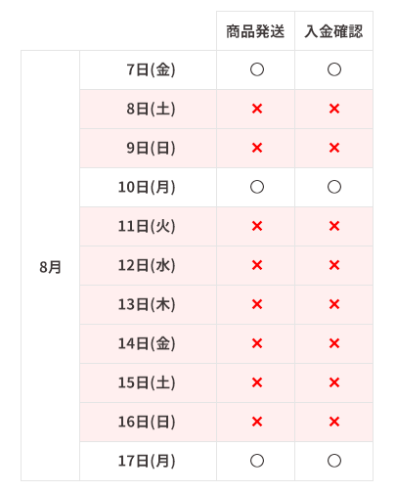This screenshot has height=492, width=396.
Task: Click circle for 10日(月) 入金確認
Action: 334,187
